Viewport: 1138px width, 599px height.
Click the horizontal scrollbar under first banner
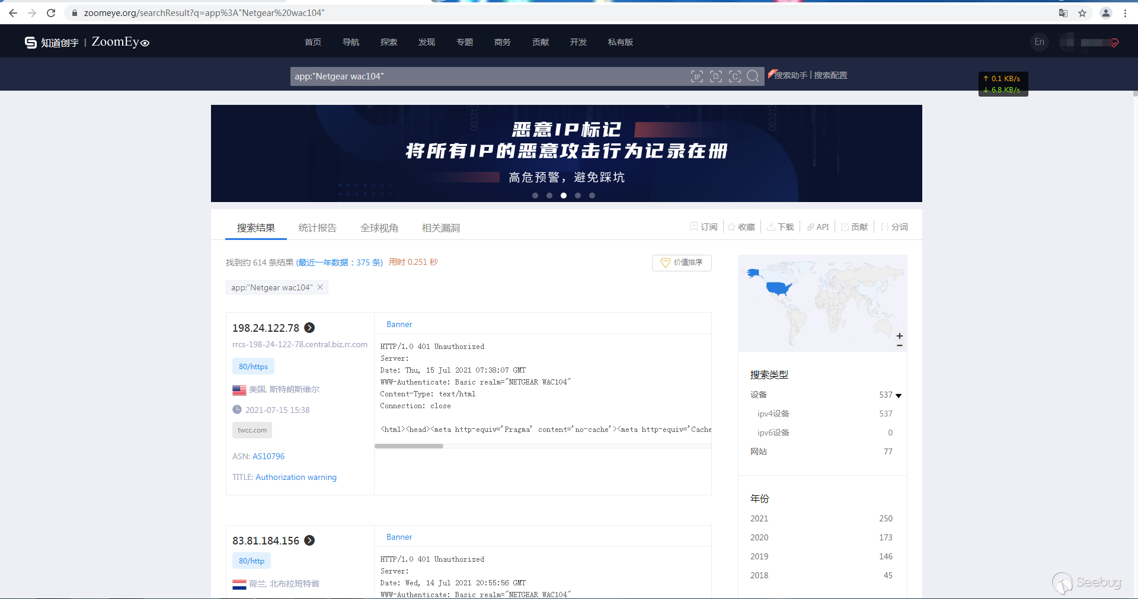click(409, 446)
